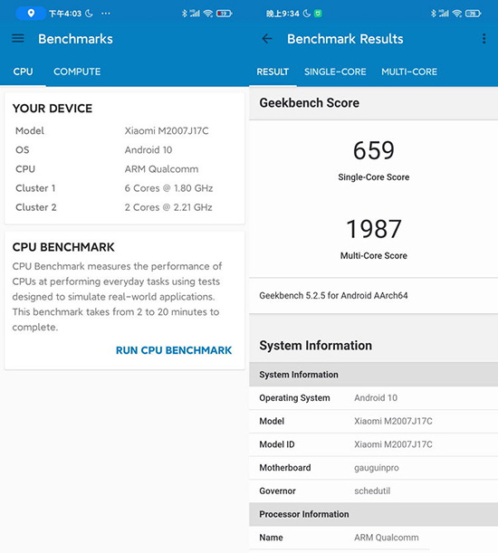Tap the left screen Bluetooth icon

[x=184, y=14]
